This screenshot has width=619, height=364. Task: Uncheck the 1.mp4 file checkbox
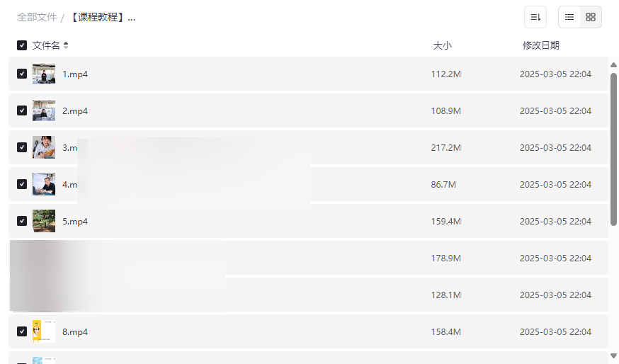point(22,74)
